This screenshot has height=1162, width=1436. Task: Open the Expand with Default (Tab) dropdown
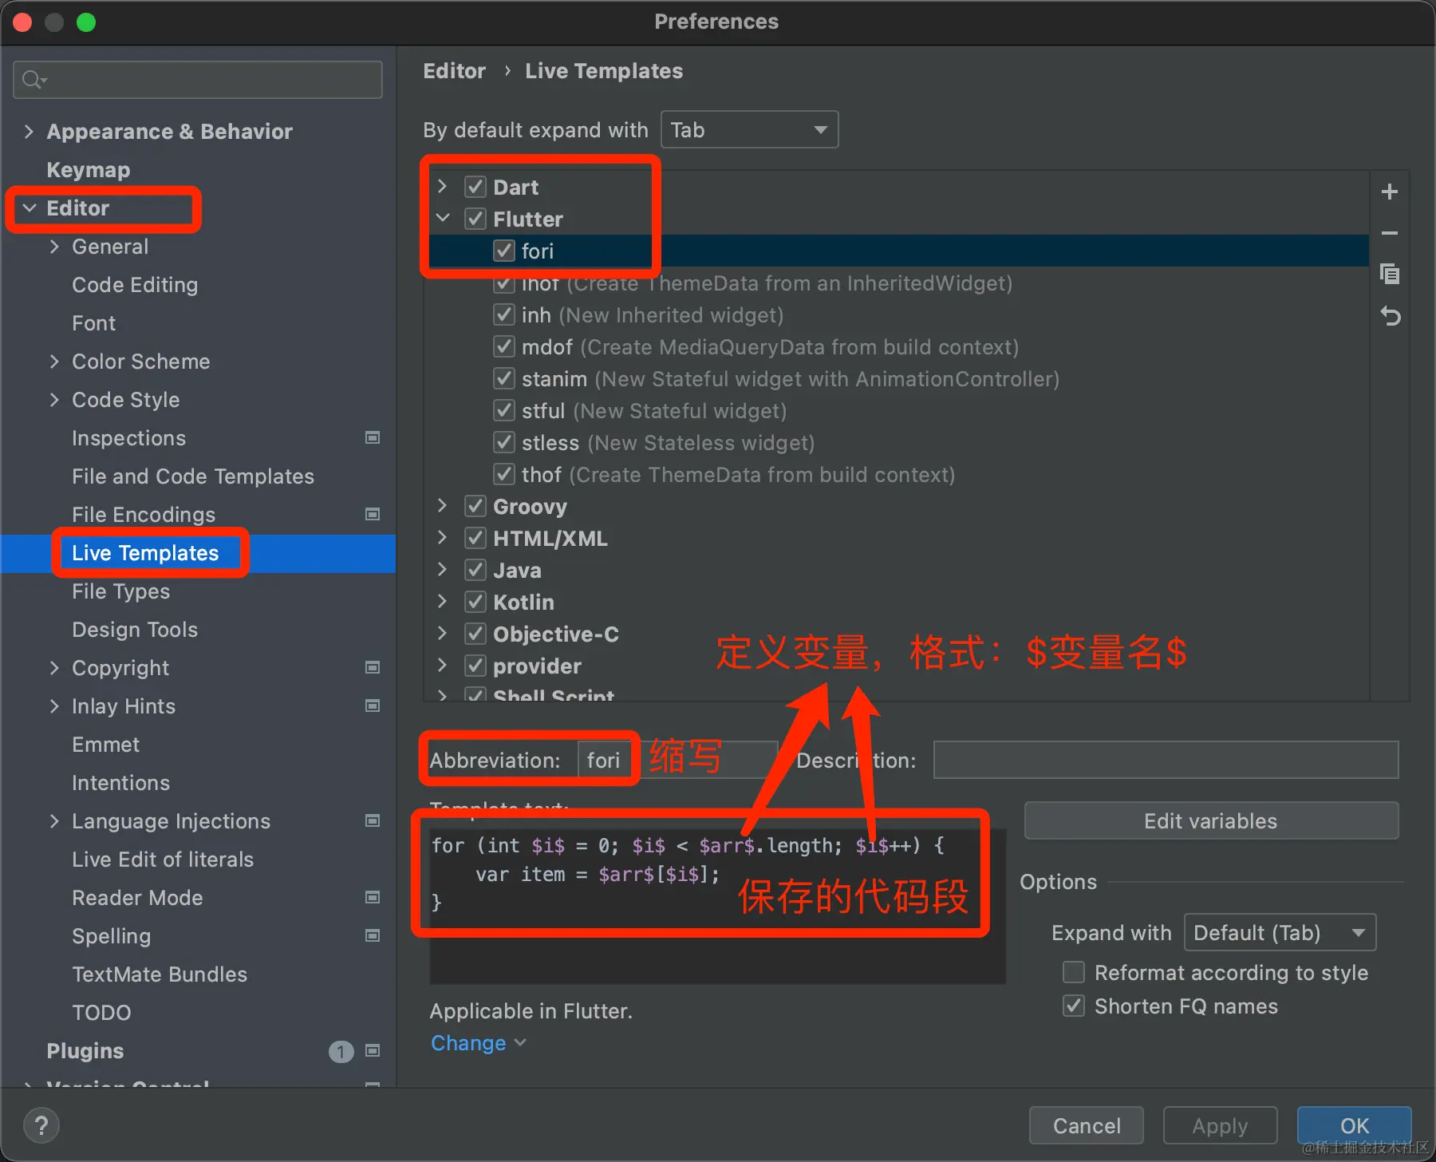tap(1279, 932)
